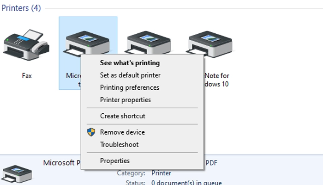Click the printer icon in the details pane
The height and width of the screenshot is (185, 323).
click(18, 174)
